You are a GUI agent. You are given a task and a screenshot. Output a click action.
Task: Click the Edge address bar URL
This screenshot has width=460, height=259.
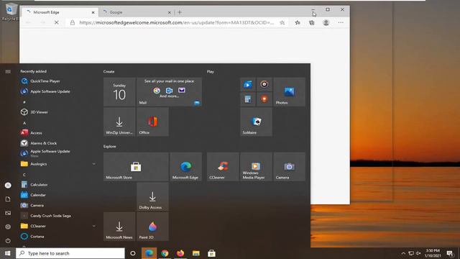coord(176,22)
